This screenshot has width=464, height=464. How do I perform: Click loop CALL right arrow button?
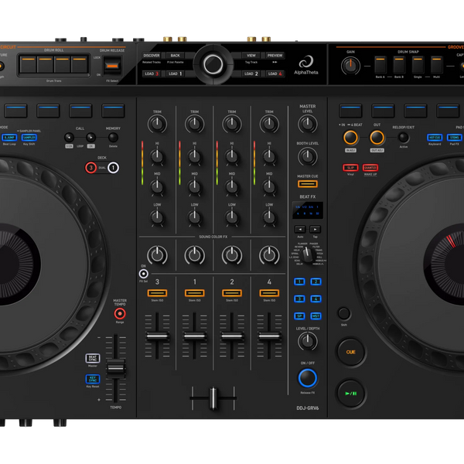click(90, 138)
